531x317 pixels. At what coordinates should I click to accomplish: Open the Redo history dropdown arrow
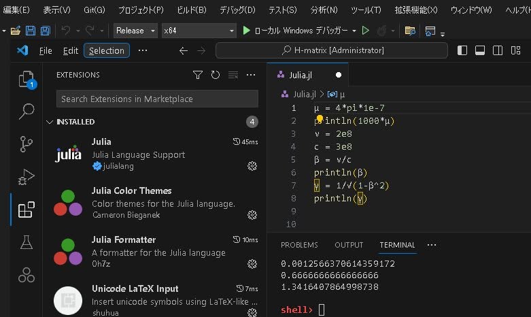pos(101,31)
